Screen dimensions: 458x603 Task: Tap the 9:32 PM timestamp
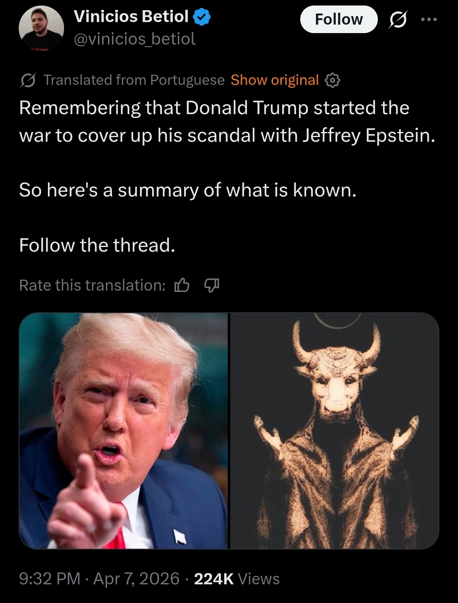[50, 578]
